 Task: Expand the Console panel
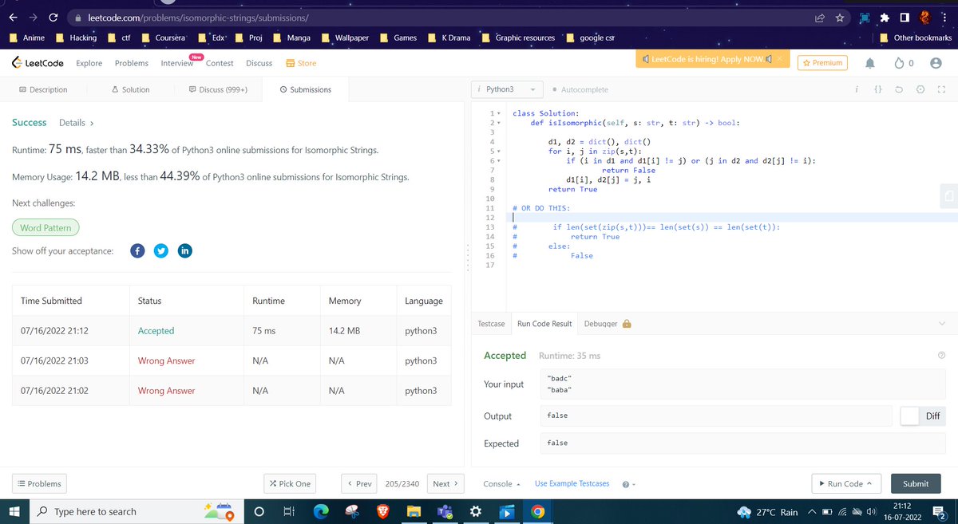(x=502, y=483)
